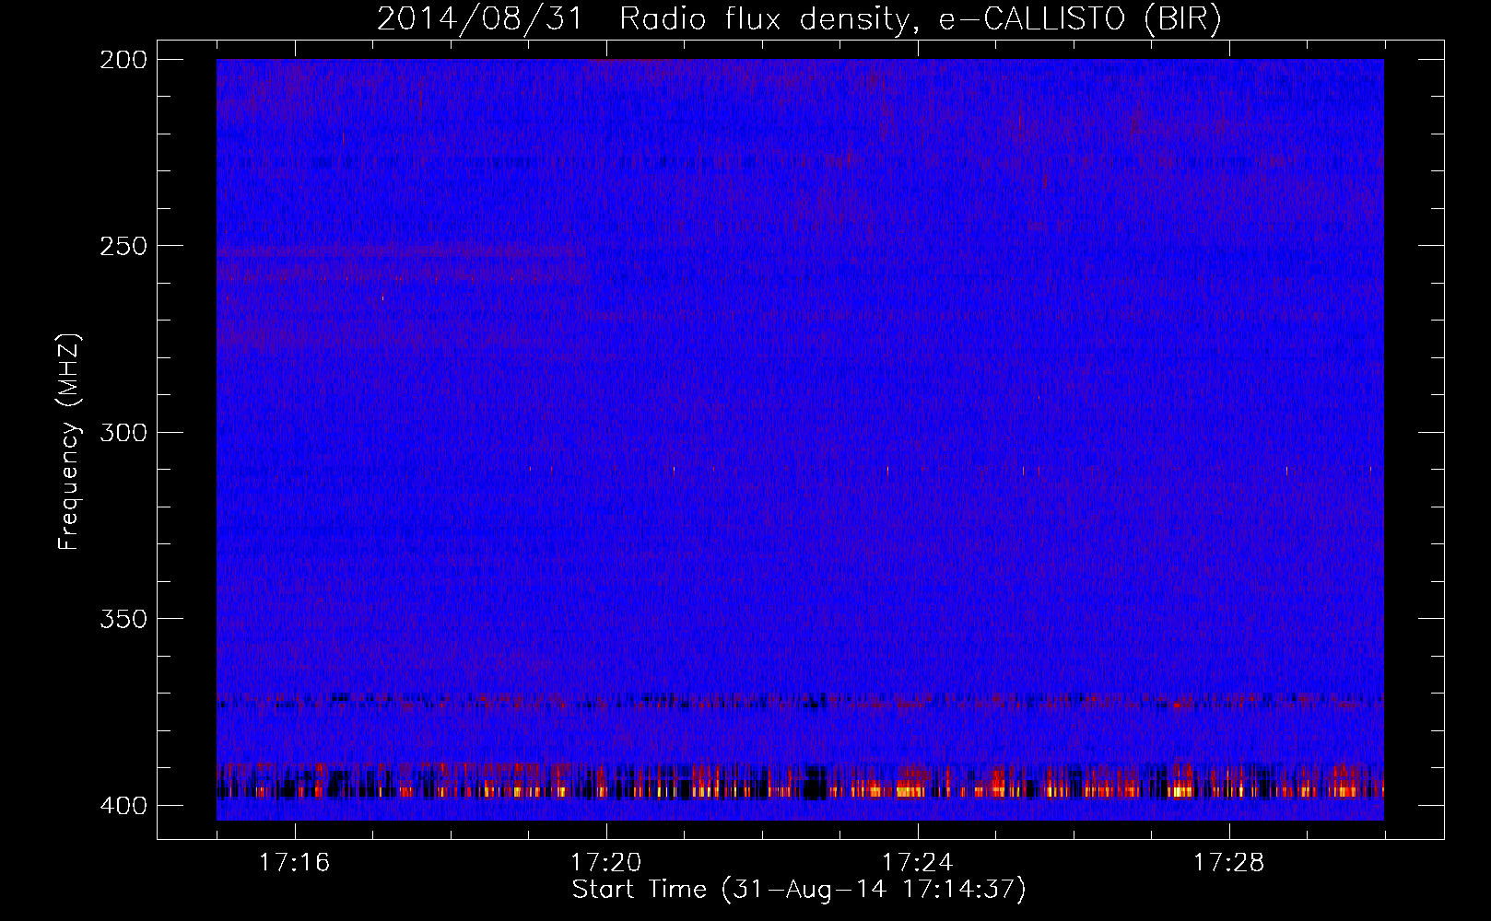Select the 'Frequency (MHZ)' axis label

click(69, 442)
